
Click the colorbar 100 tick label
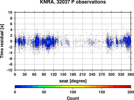73,92
